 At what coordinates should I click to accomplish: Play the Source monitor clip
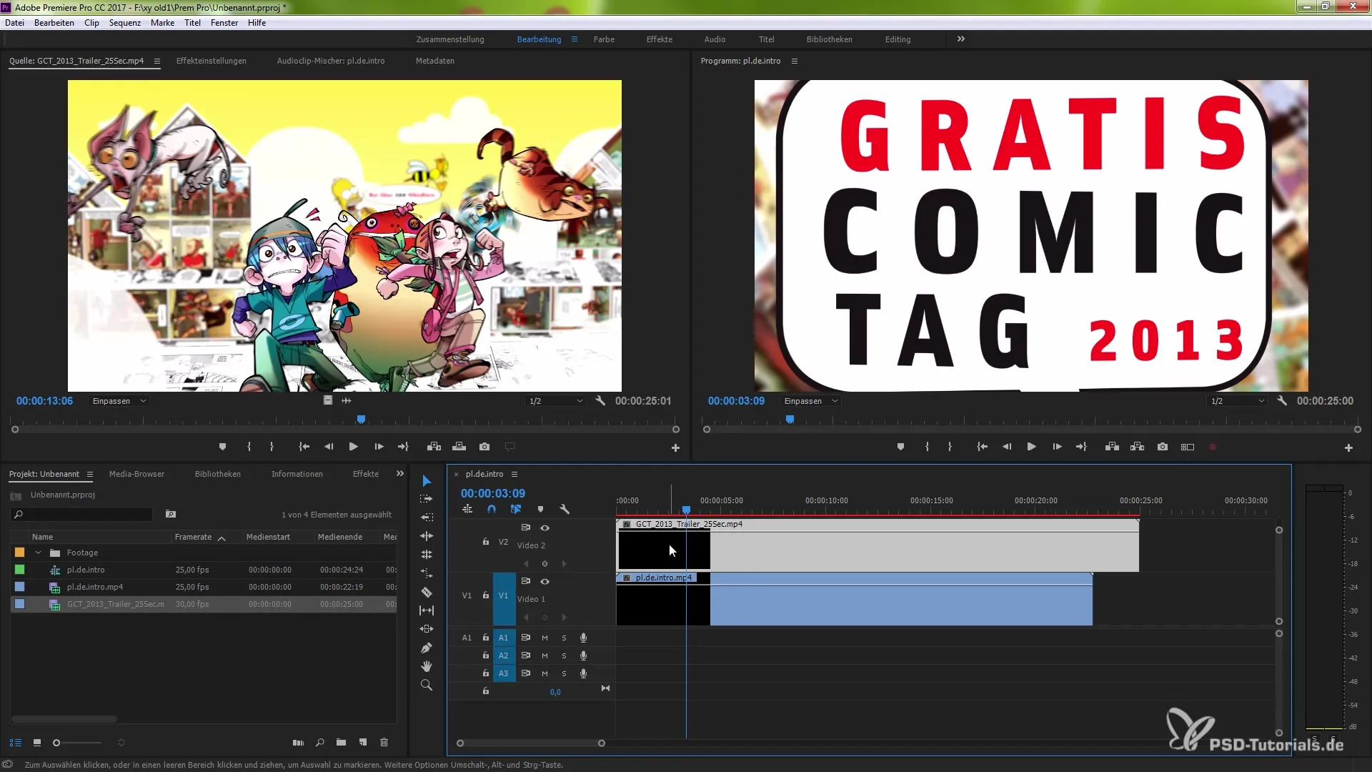pyautogui.click(x=353, y=447)
